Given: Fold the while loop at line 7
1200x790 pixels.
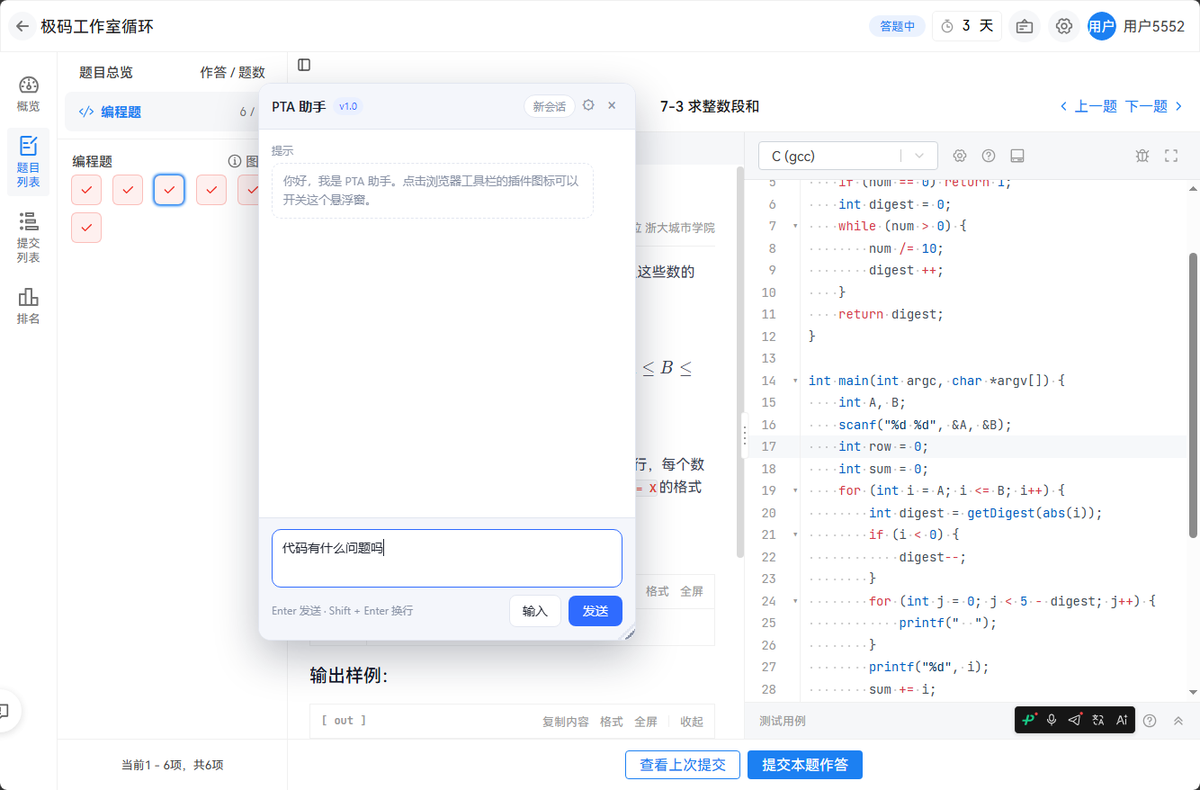Looking at the screenshot, I should [x=795, y=226].
